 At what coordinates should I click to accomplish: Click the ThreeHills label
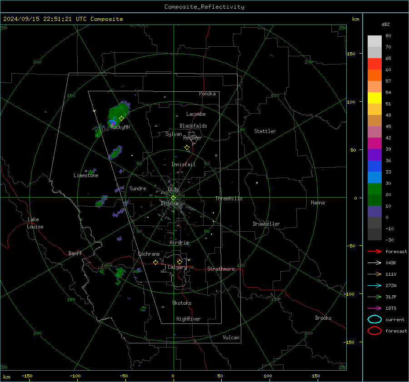(x=229, y=198)
